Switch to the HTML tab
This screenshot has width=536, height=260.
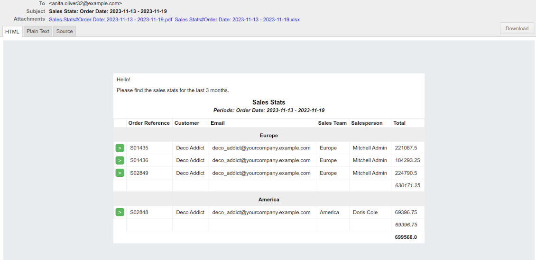pyautogui.click(x=13, y=31)
